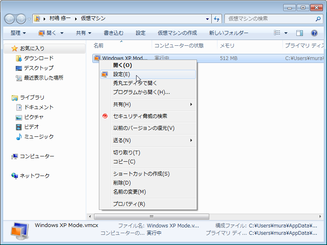The height and width of the screenshot is (245, 327).
Task: Expand 共有(H) submenu in context menu
Action: click(148, 105)
